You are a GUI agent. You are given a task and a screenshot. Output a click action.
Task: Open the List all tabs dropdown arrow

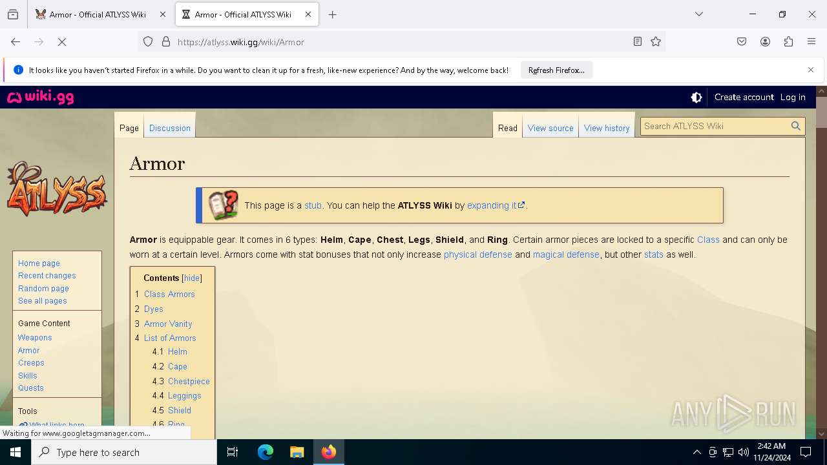[698, 14]
